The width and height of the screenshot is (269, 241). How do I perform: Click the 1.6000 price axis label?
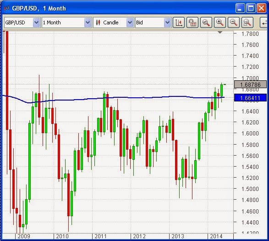250,134
